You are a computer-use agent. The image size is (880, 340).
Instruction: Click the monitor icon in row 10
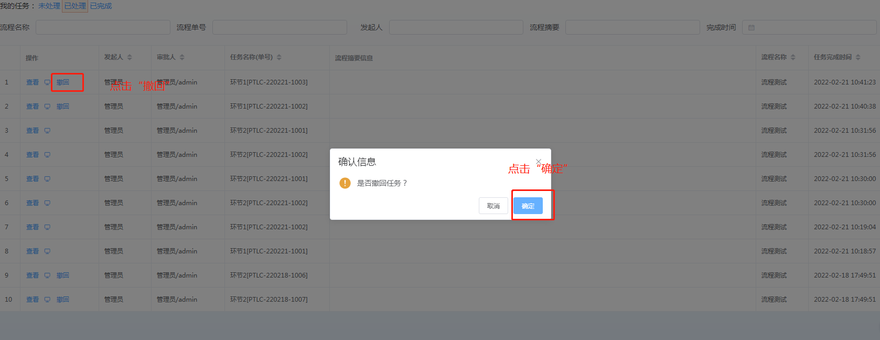pyautogui.click(x=47, y=300)
